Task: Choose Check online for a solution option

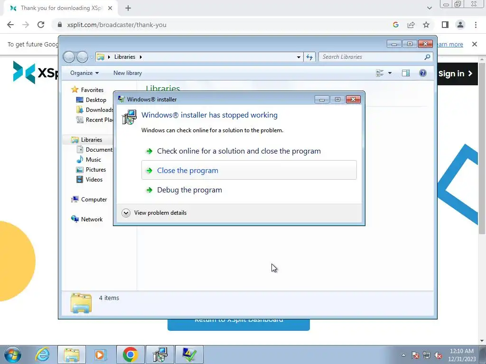Action: click(249, 151)
